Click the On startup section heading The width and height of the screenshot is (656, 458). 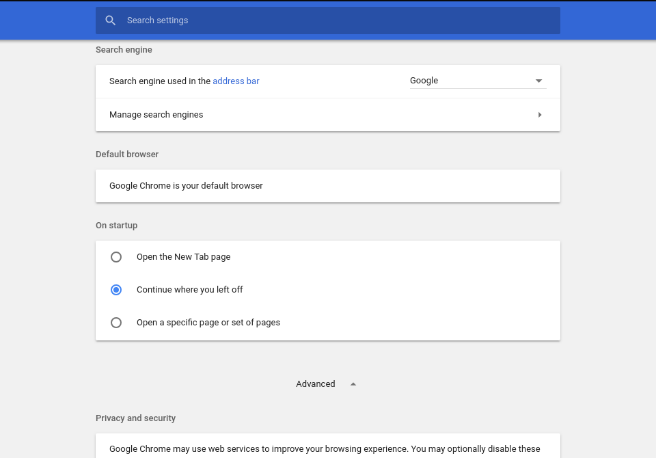pos(116,225)
